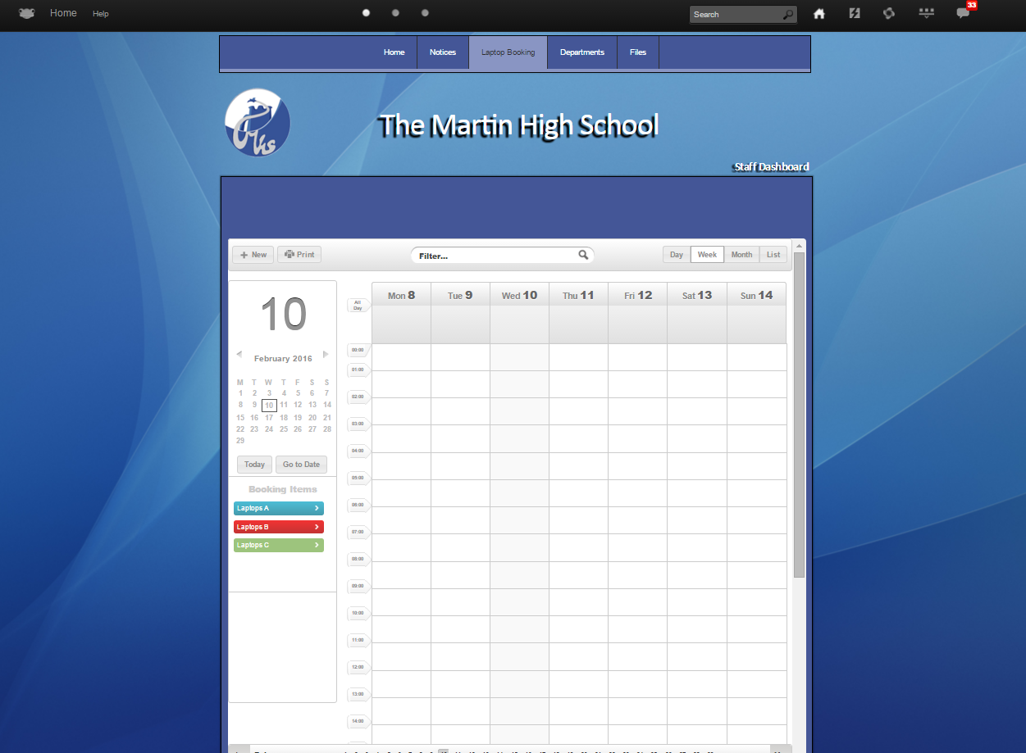Click the large date number 10
This screenshot has height=753, width=1026.
(283, 315)
